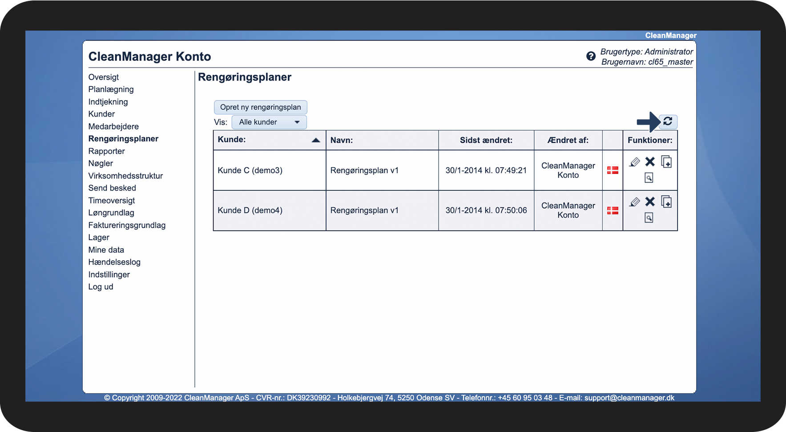The height and width of the screenshot is (432, 786).
Task: Open Nøgler page
Action: (x=101, y=163)
